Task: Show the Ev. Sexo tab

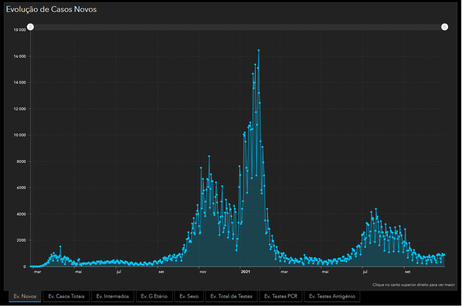Action: click(189, 297)
